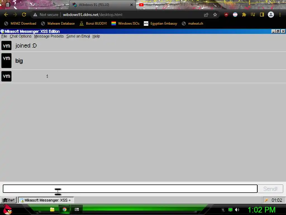Select the 'joined :D' message text
286x215 pixels.
click(x=26, y=46)
